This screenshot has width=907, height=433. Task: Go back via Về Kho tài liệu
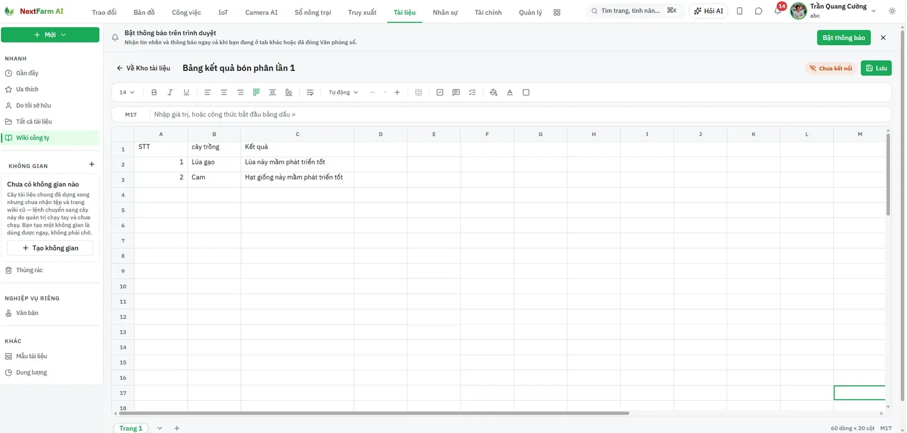tap(143, 68)
